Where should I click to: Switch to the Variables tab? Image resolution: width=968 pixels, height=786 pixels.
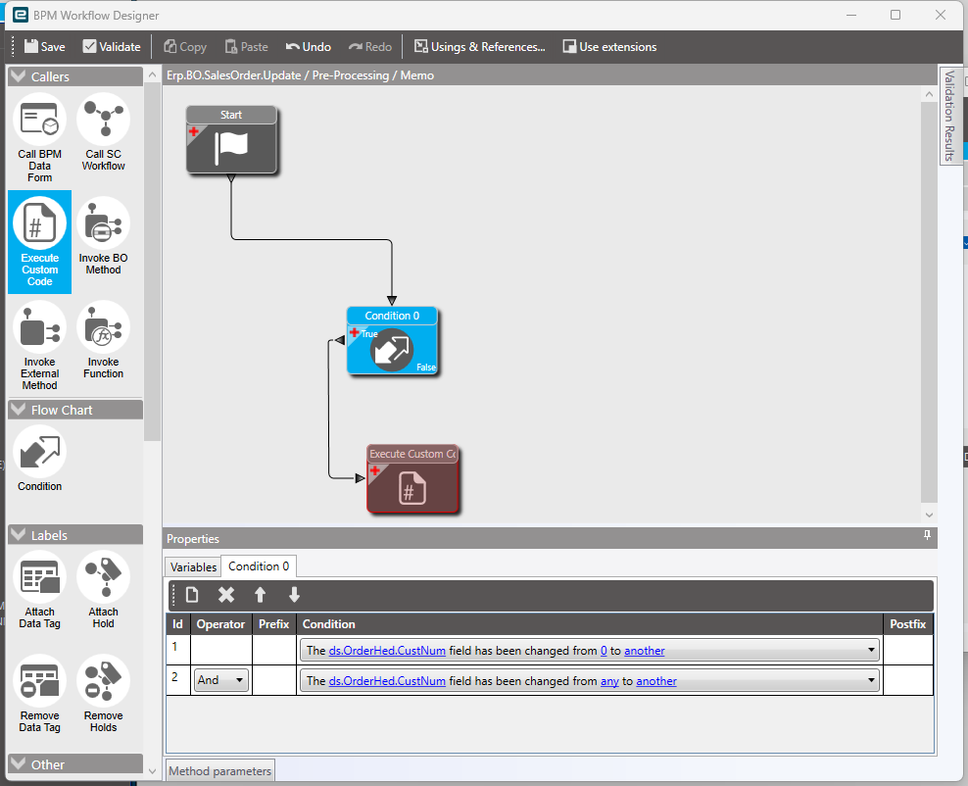tap(192, 566)
